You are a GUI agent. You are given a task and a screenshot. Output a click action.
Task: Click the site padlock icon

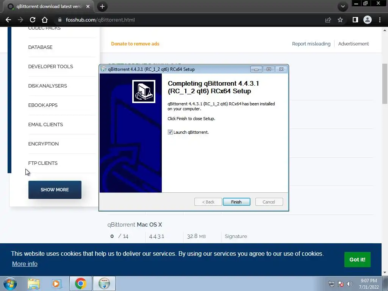[x=59, y=20]
